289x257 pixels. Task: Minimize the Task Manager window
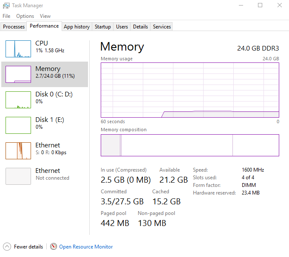pyautogui.click(x=241, y=6)
